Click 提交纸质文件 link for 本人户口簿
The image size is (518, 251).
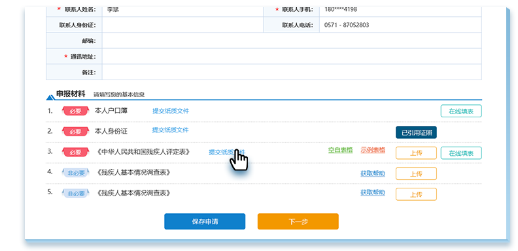click(171, 111)
